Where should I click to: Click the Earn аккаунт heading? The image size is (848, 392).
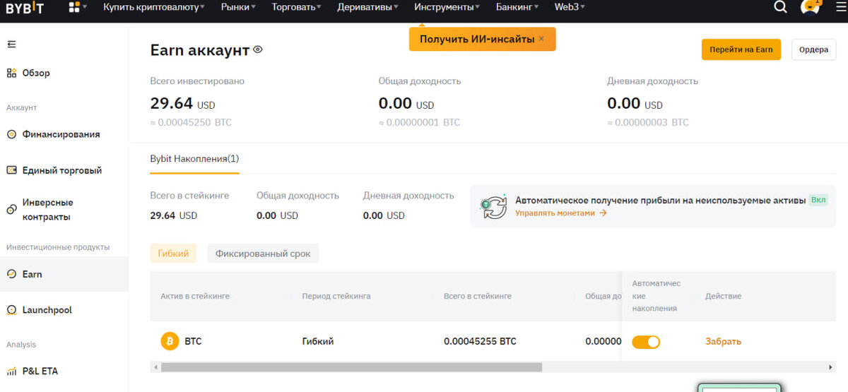(200, 50)
